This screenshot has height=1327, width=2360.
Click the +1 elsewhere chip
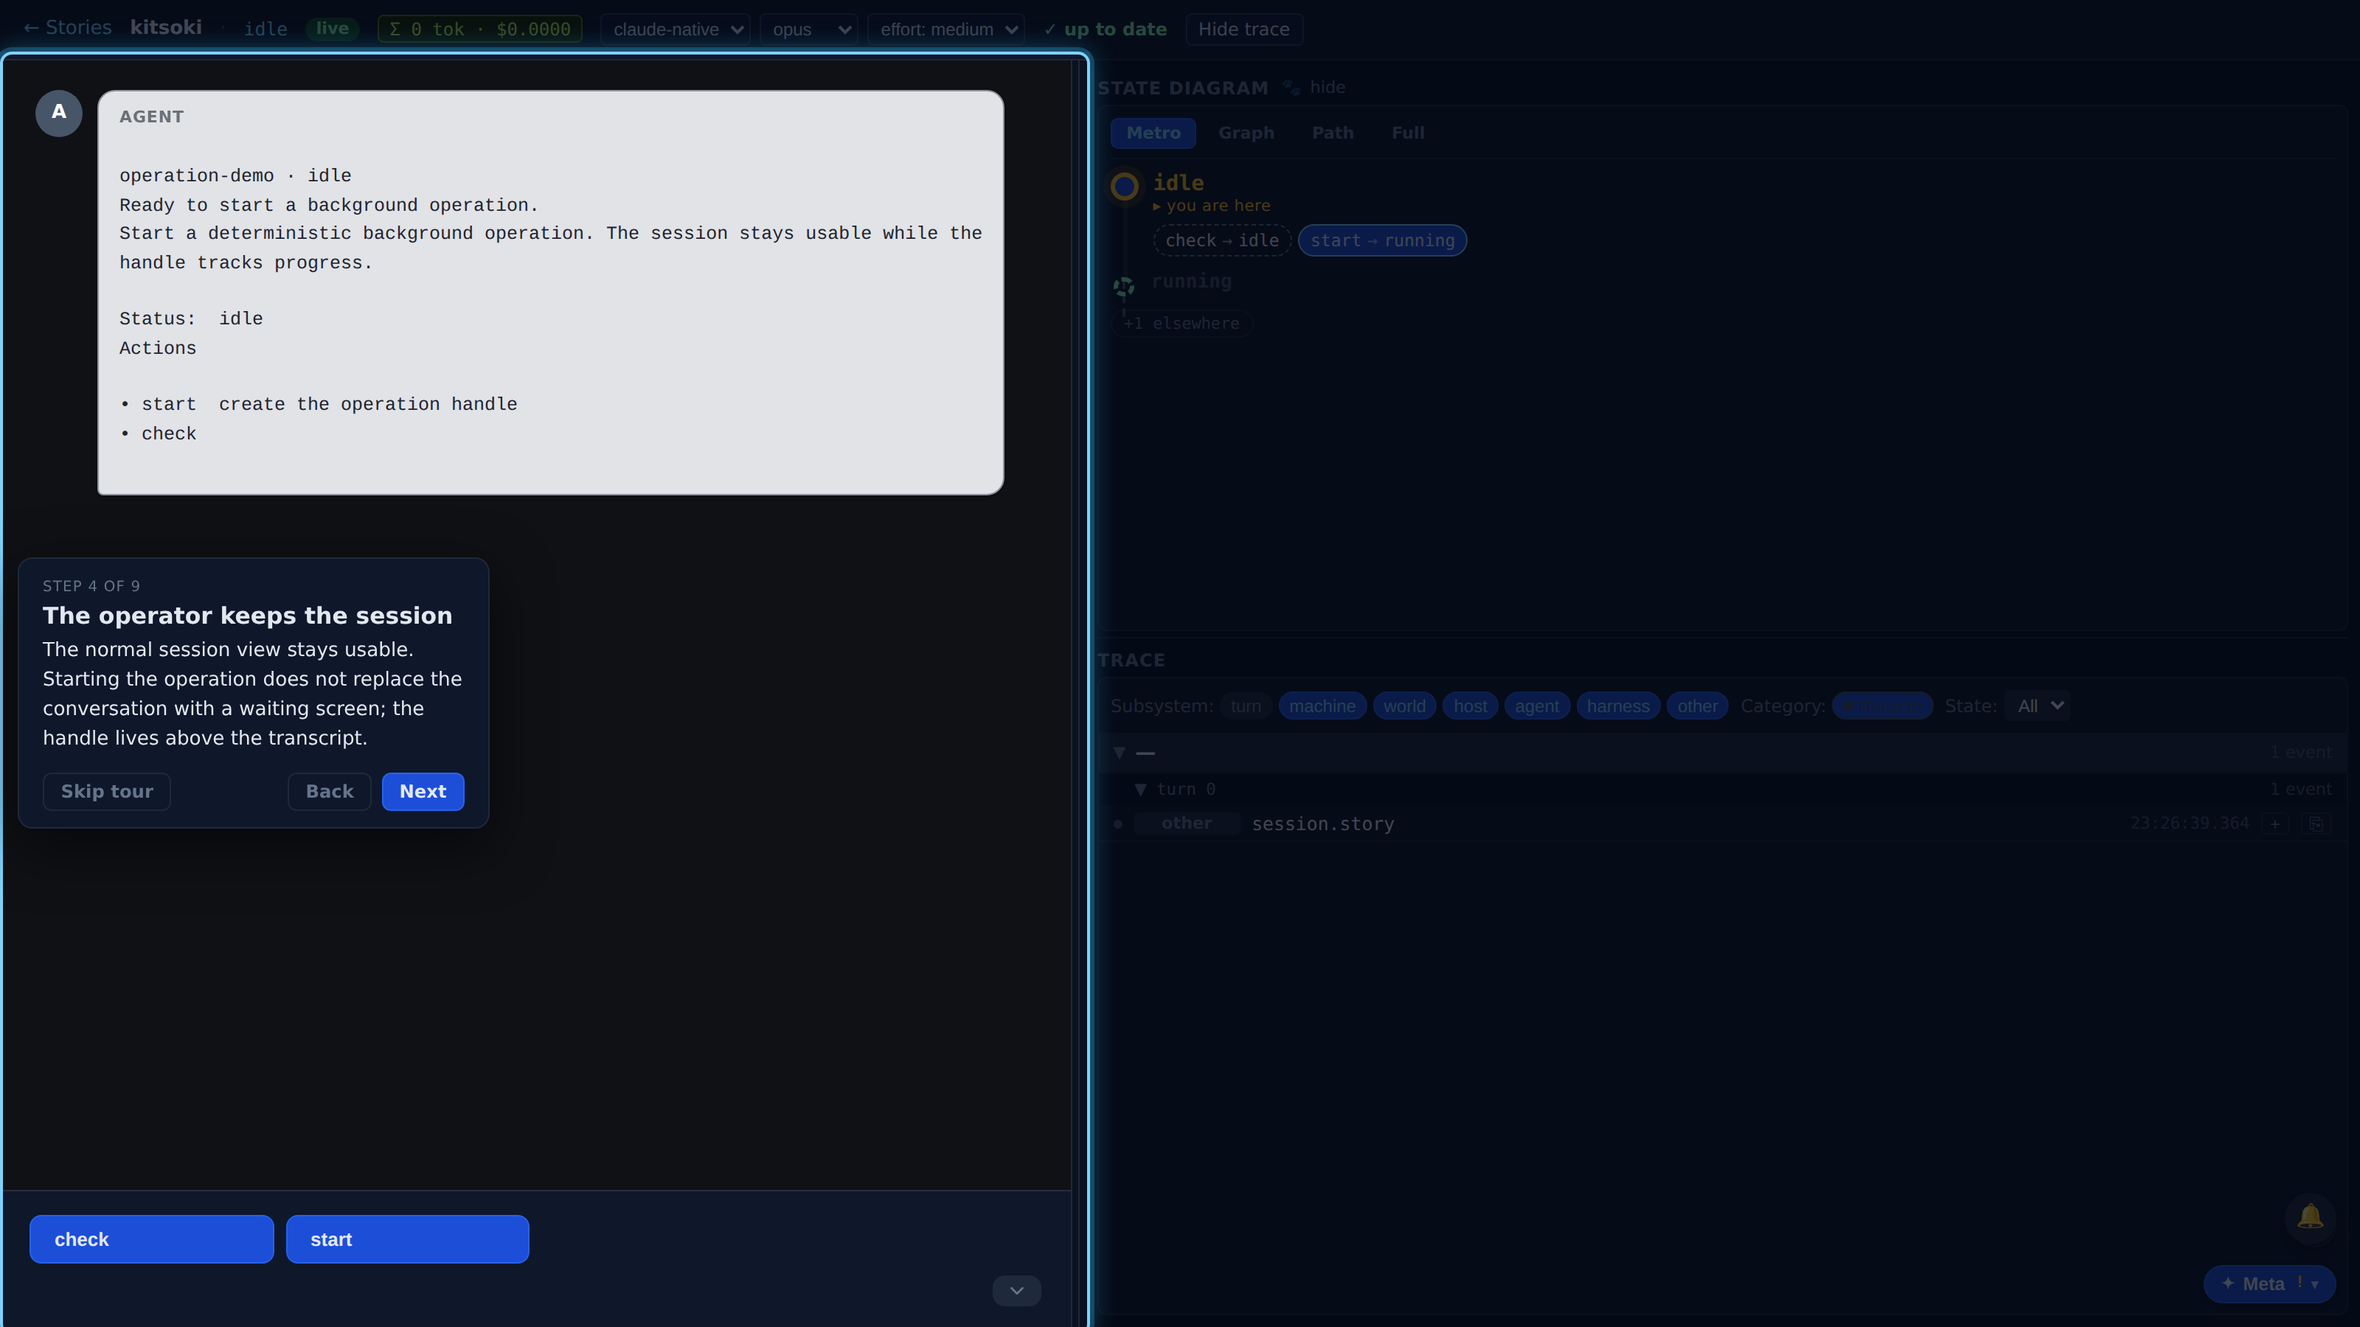click(1181, 324)
